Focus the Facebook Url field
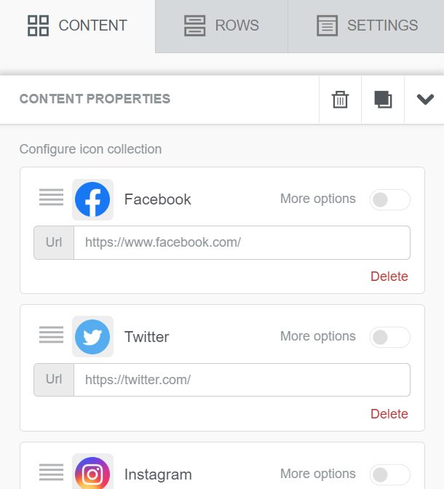The height and width of the screenshot is (489, 444). coord(242,242)
